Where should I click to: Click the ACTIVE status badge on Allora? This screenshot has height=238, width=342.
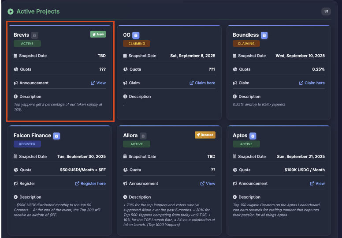coord(137,144)
